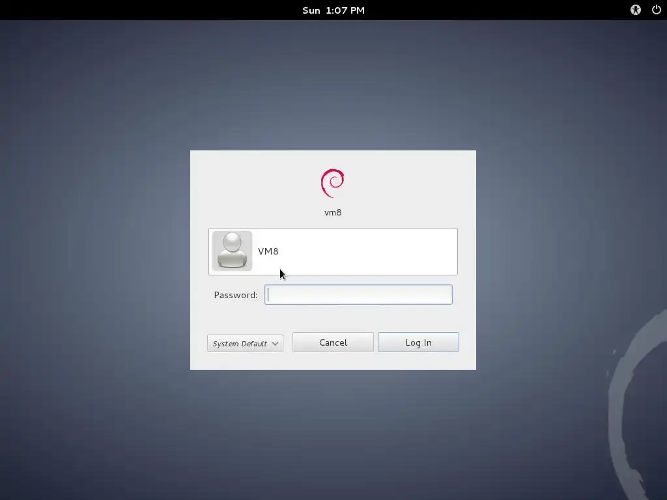667x500 pixels.
Task: Click the Password: label
Action: click(x=236, y=295)
